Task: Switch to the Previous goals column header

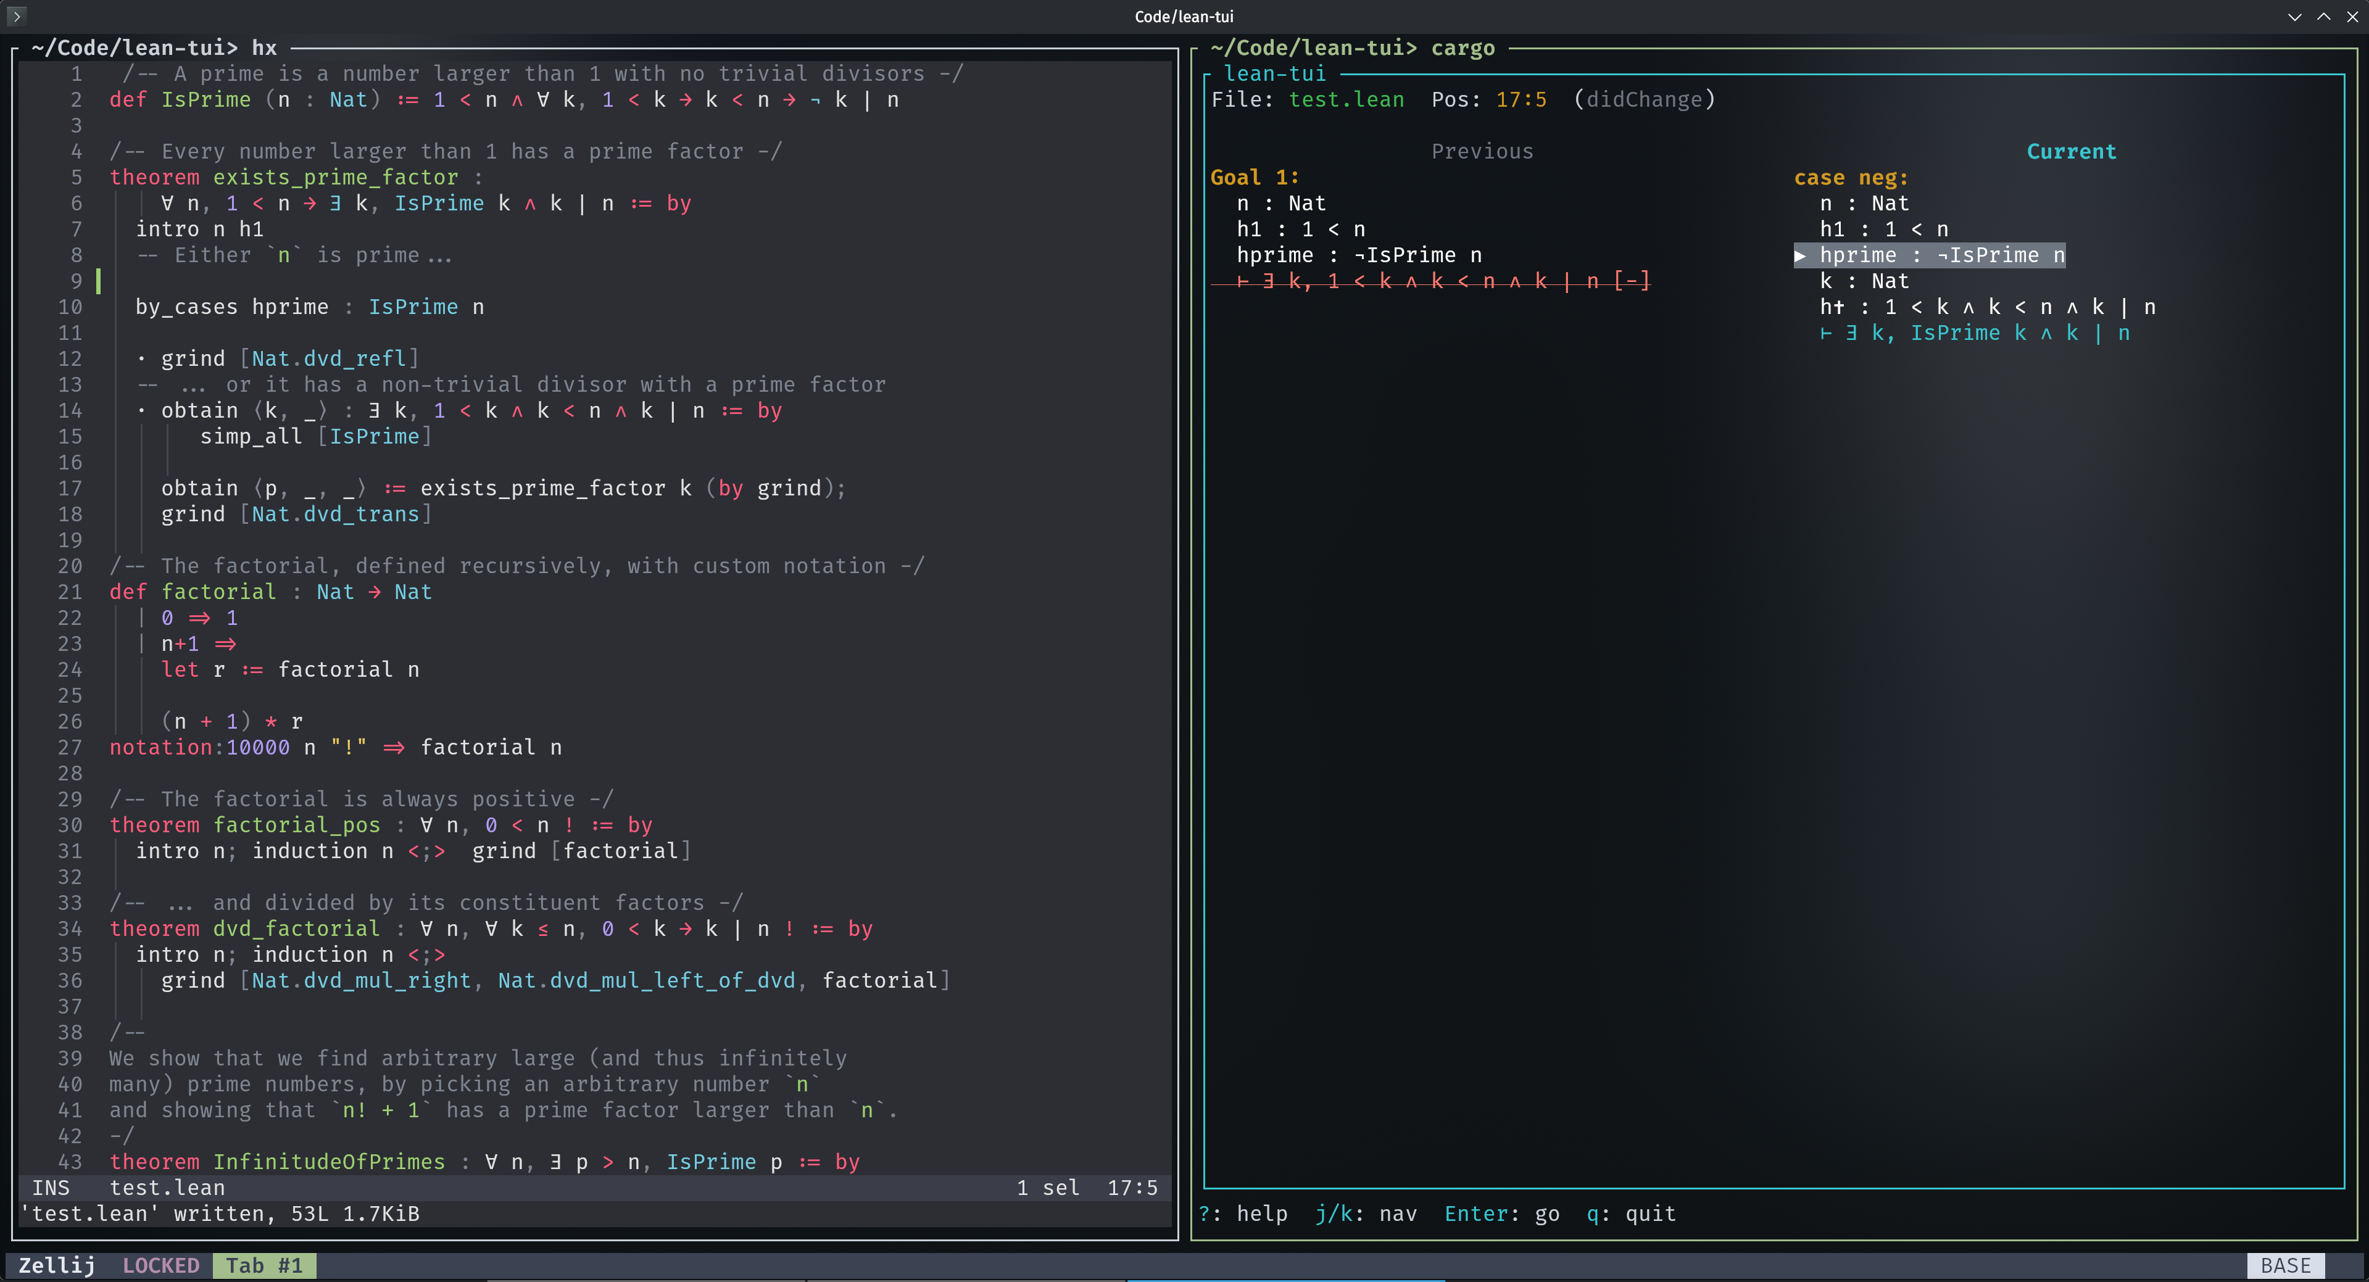Action: (x=1482, y=152)
